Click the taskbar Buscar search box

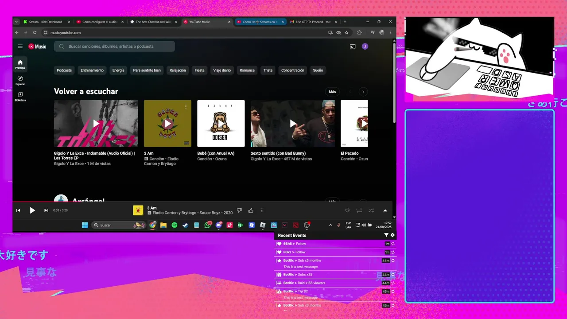[119, 225]
